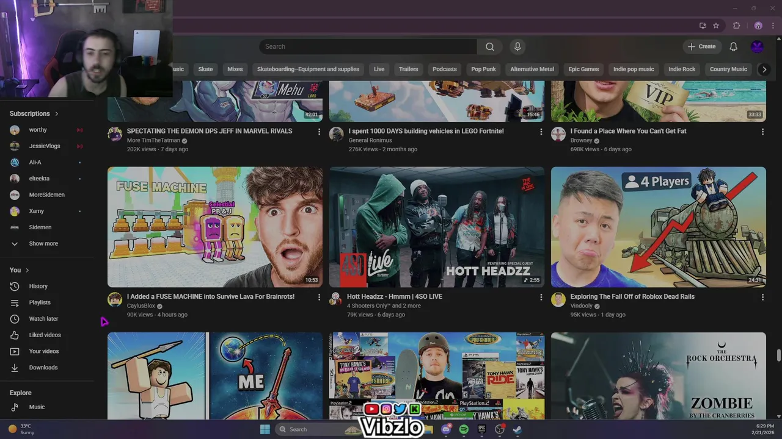Open options menu for FUSE MACHINE video
The width and height of the screenshot is (782, 439).
point(319,297)
